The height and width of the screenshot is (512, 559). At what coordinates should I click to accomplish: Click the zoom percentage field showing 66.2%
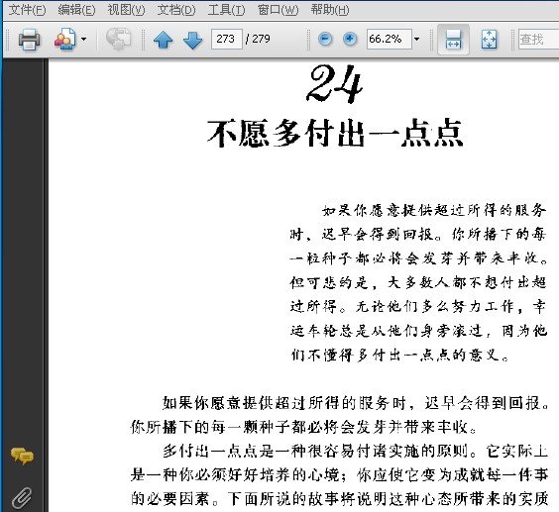[x=389, y=39]
